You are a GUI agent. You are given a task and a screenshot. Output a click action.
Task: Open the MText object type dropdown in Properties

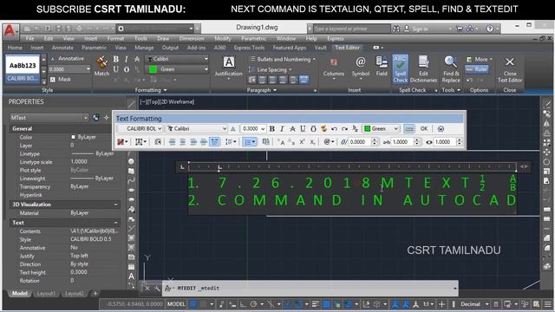click(x=49, y=118)
